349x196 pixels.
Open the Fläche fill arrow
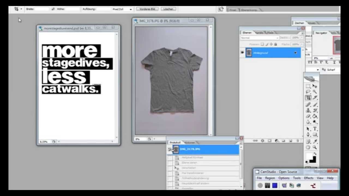pos(302,44)
